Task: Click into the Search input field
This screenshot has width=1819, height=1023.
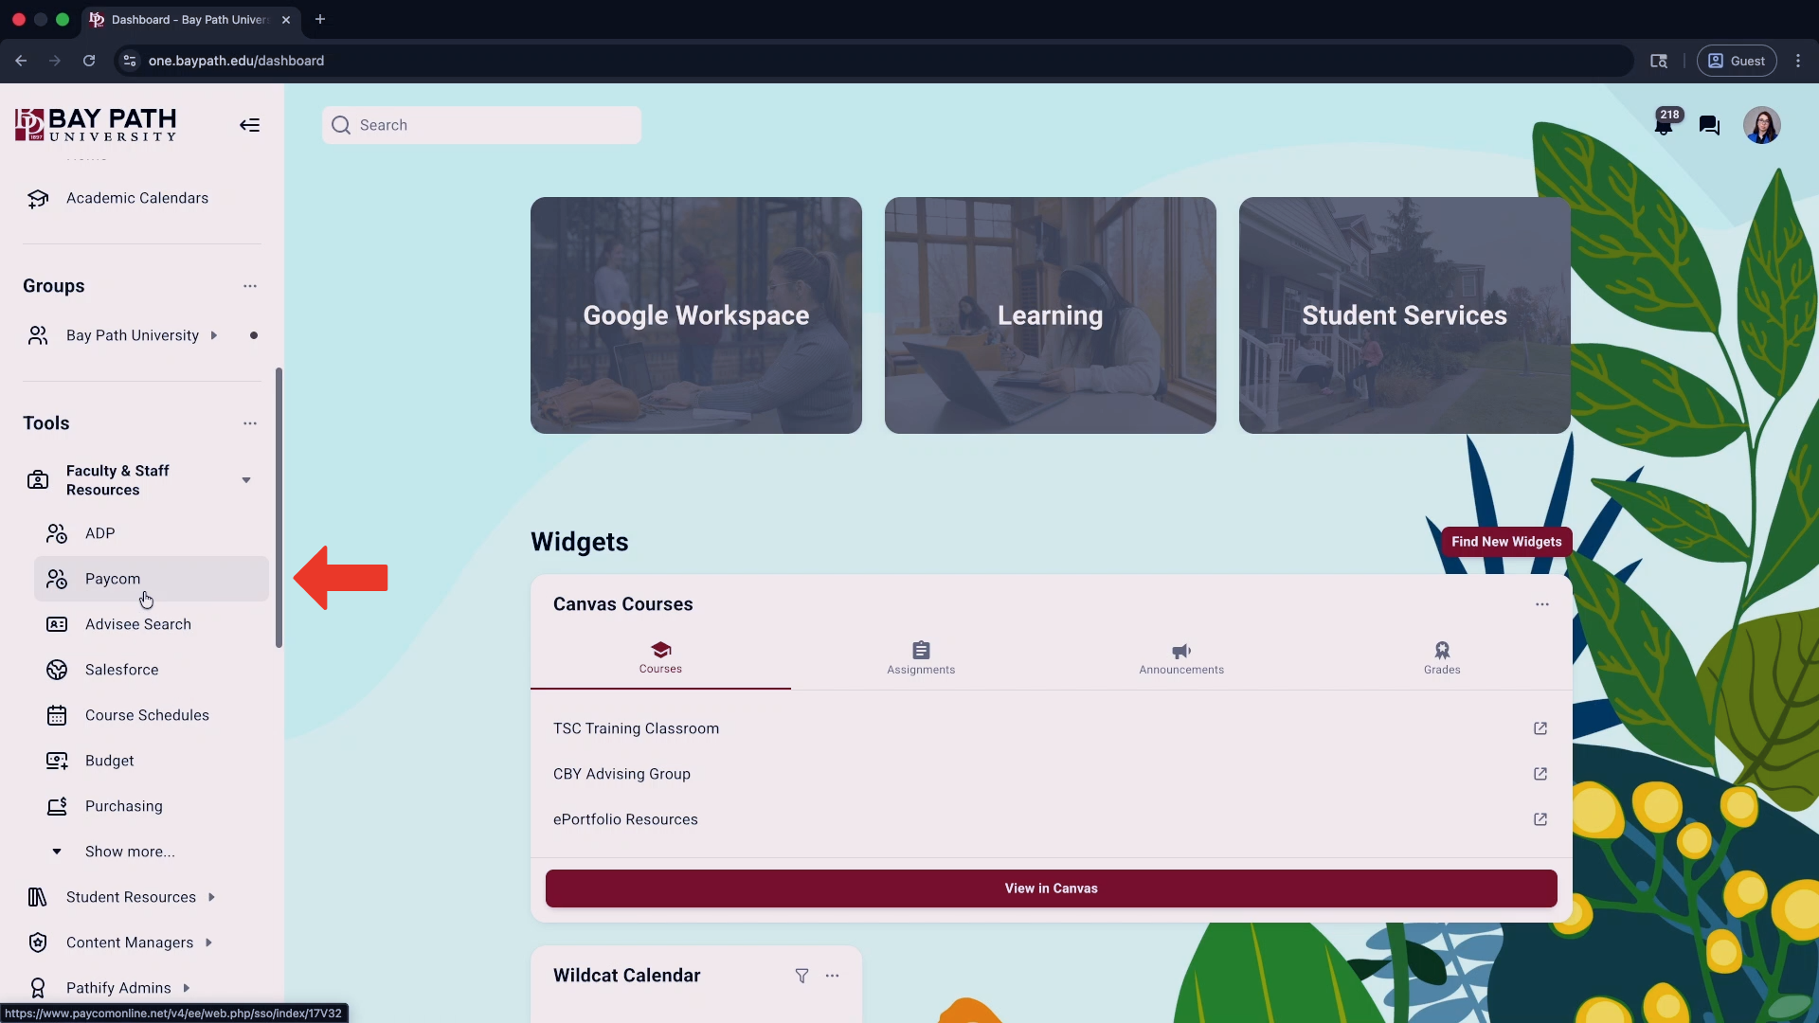Action: point(493,125)
